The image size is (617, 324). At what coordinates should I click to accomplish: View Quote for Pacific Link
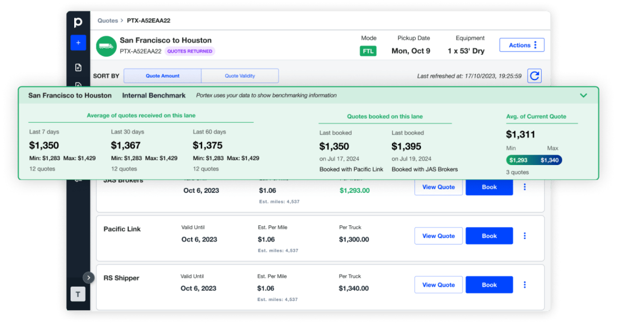438,236
